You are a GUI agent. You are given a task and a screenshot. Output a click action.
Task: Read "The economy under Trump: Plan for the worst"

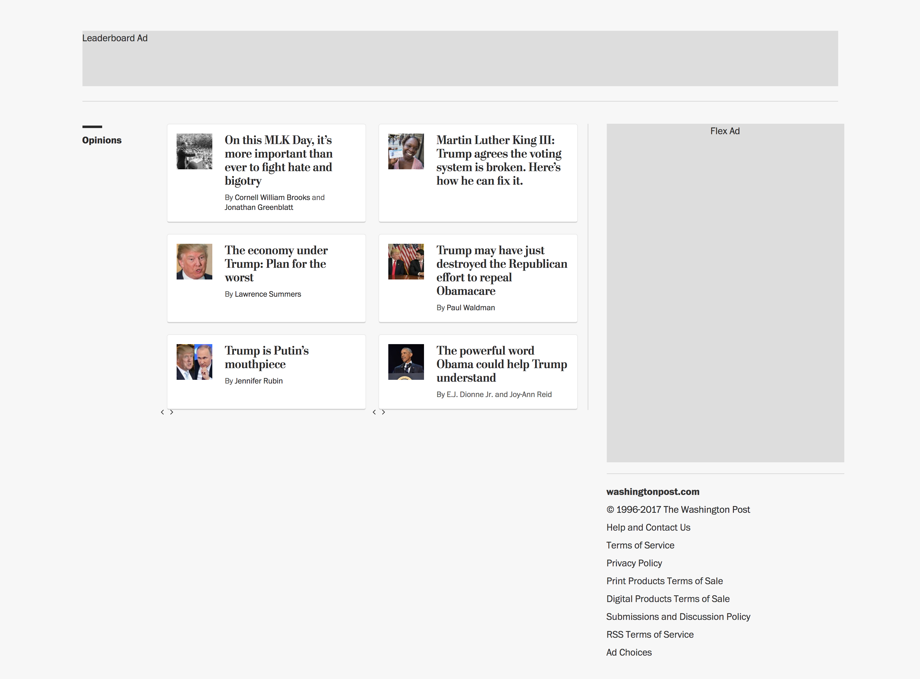click(276, 263)
